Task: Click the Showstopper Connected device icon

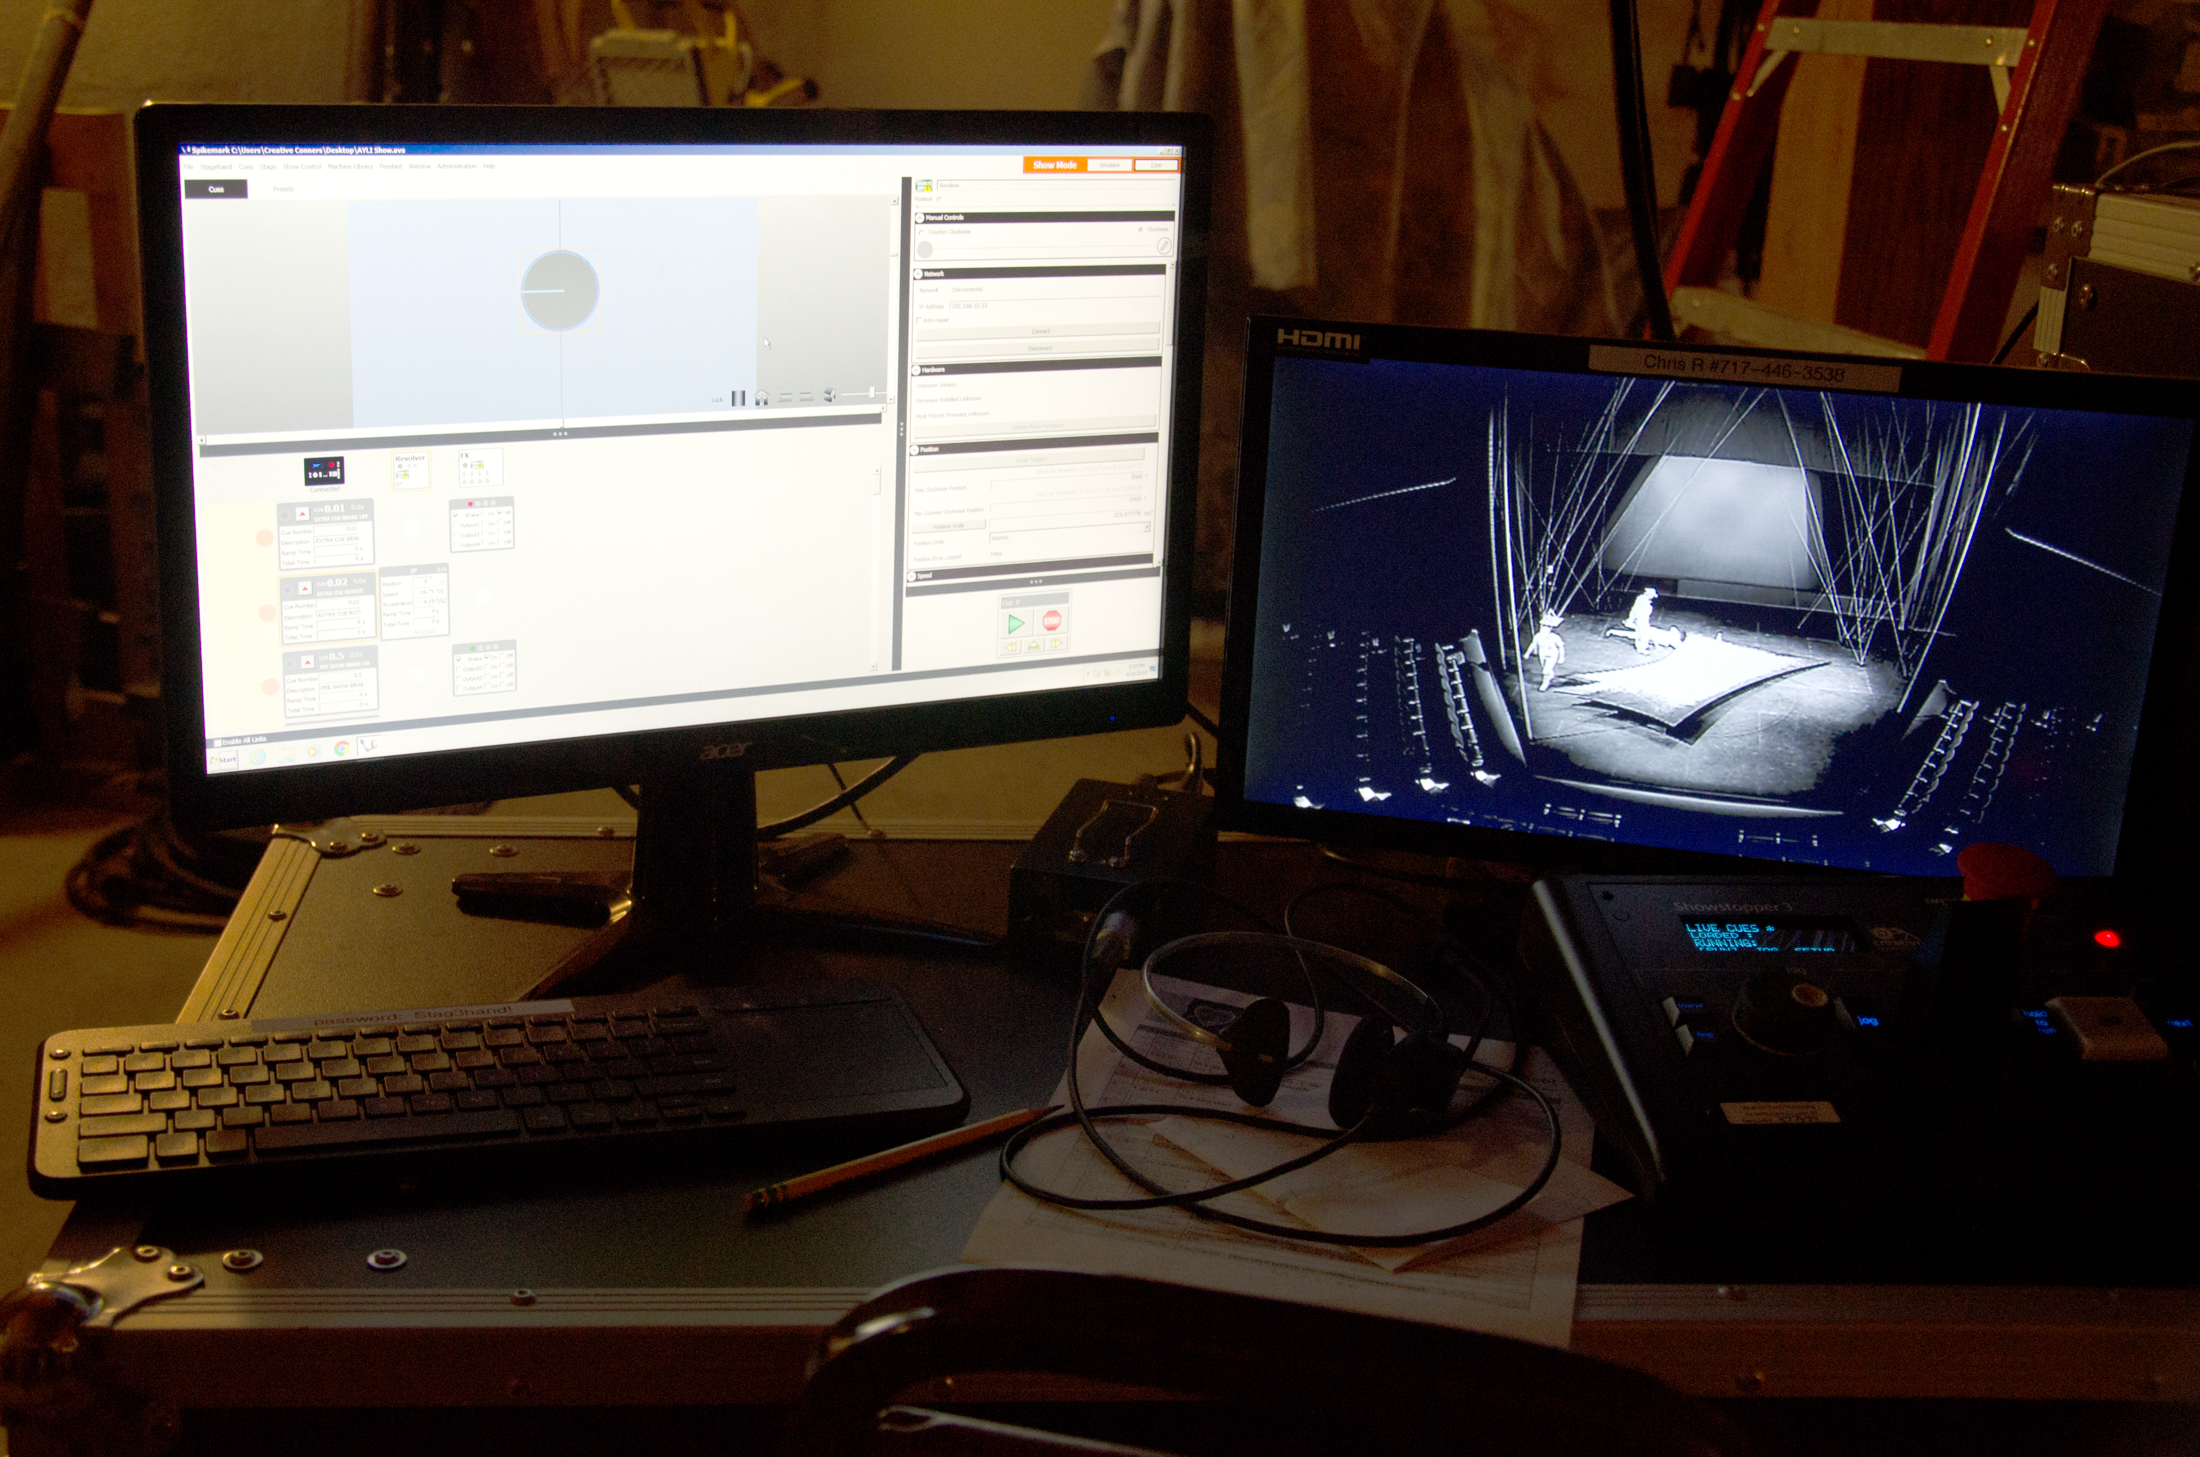Action: [323, 470]
